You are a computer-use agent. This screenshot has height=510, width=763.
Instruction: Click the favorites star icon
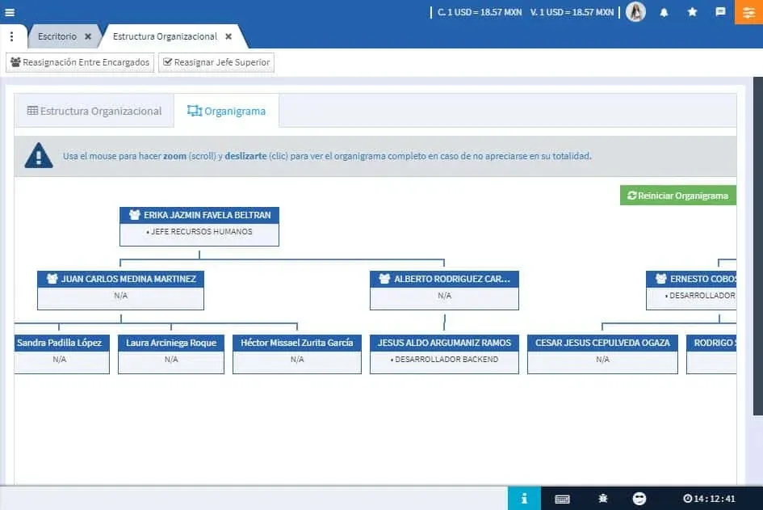[x=692, y=12]
